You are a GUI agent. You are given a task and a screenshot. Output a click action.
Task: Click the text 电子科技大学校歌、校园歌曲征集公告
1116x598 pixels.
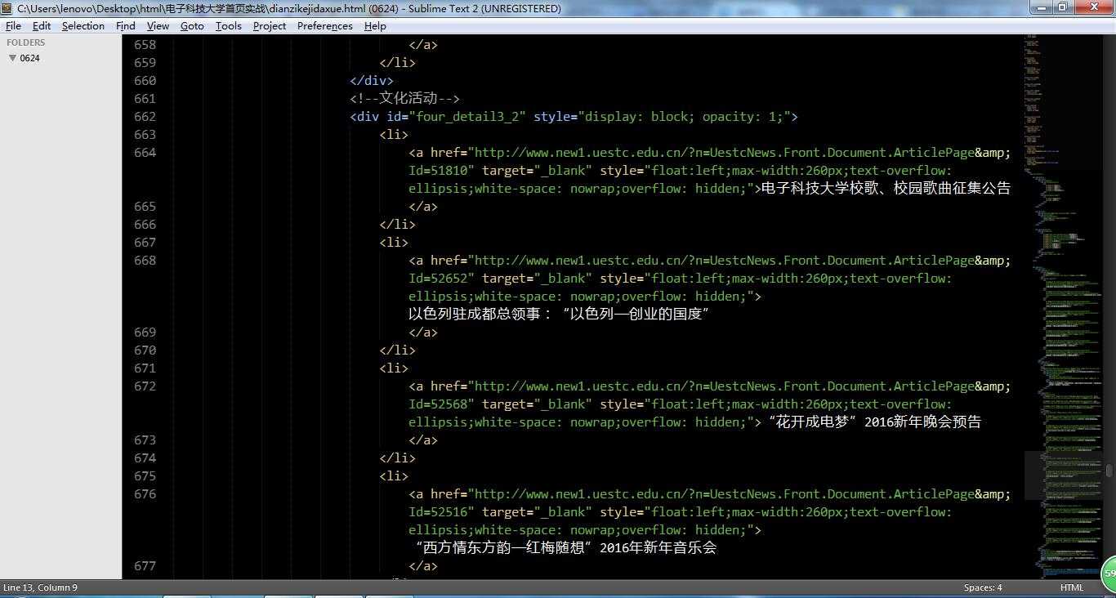886,189
